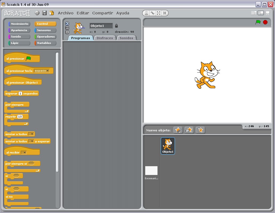This screenshot has width=275, height=213.
Task: Stop all scripts with red button
Action: [265, 22]
